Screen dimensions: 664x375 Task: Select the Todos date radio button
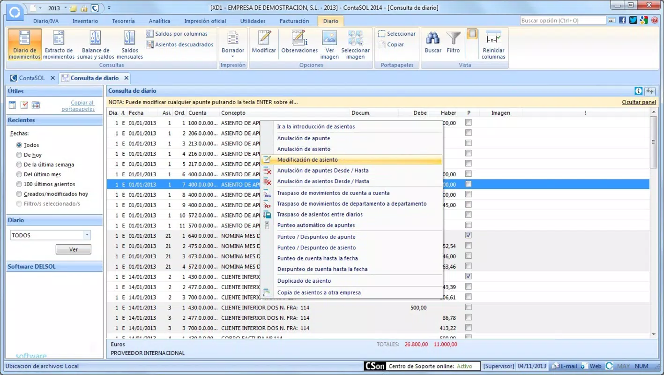(19, 145)
